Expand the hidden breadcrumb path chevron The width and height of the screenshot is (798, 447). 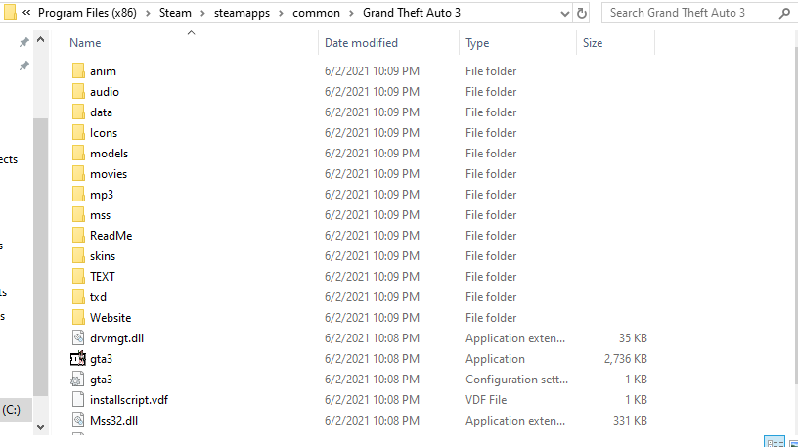click(x=26, y=13)
